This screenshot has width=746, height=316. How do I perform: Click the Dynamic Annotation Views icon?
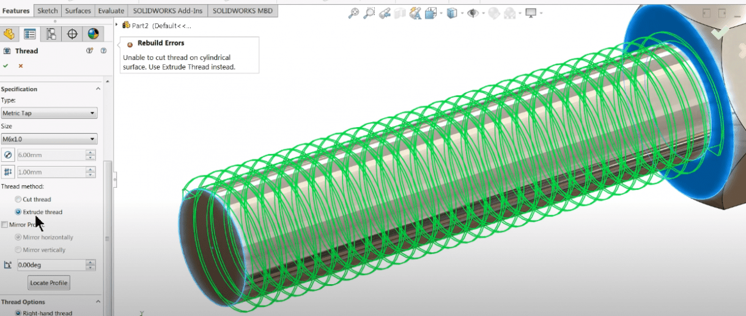point(416,13)
